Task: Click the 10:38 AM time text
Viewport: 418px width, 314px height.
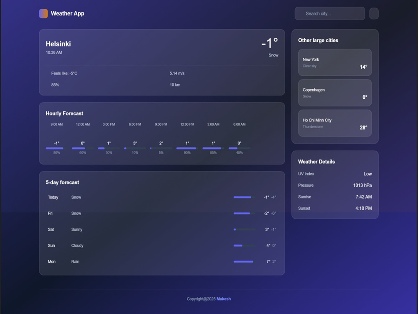Action: (54, 53)
